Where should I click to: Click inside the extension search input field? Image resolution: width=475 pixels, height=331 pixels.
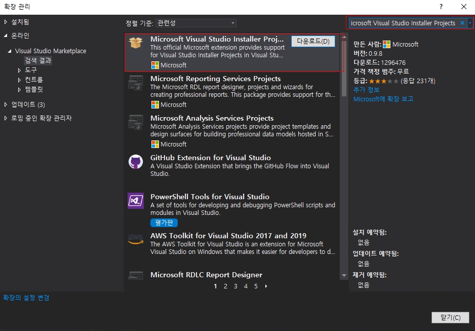tap(404, 23)
